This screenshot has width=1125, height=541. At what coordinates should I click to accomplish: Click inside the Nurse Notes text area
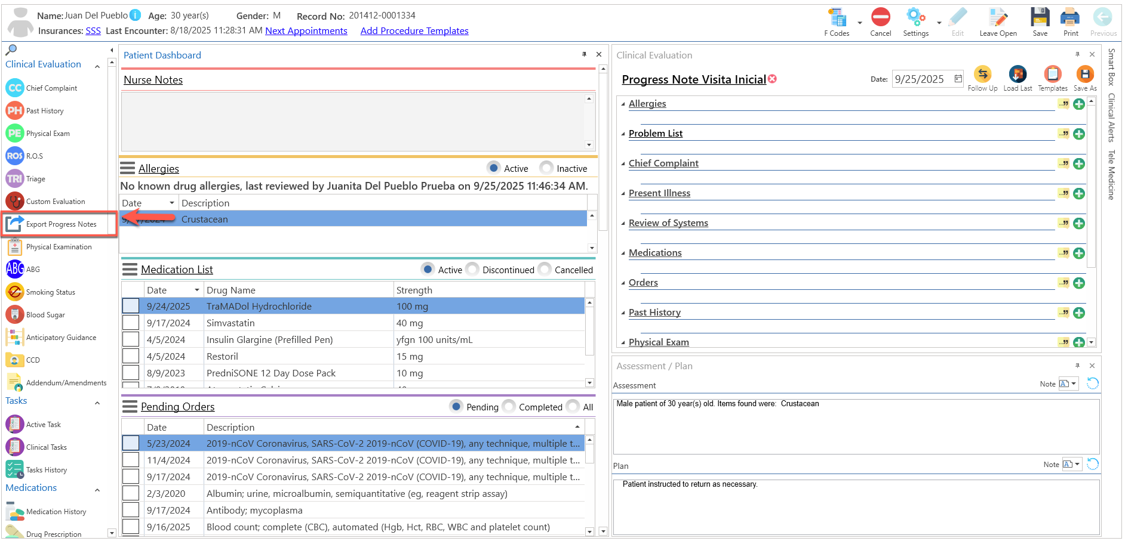(x=352, y=122)
